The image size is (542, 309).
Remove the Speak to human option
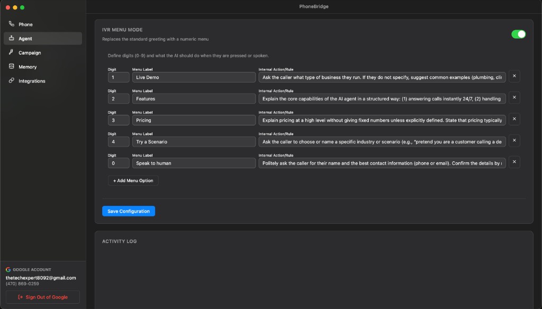click(x=514, y=162)
